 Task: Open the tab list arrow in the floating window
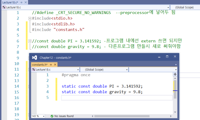(176, 65)
